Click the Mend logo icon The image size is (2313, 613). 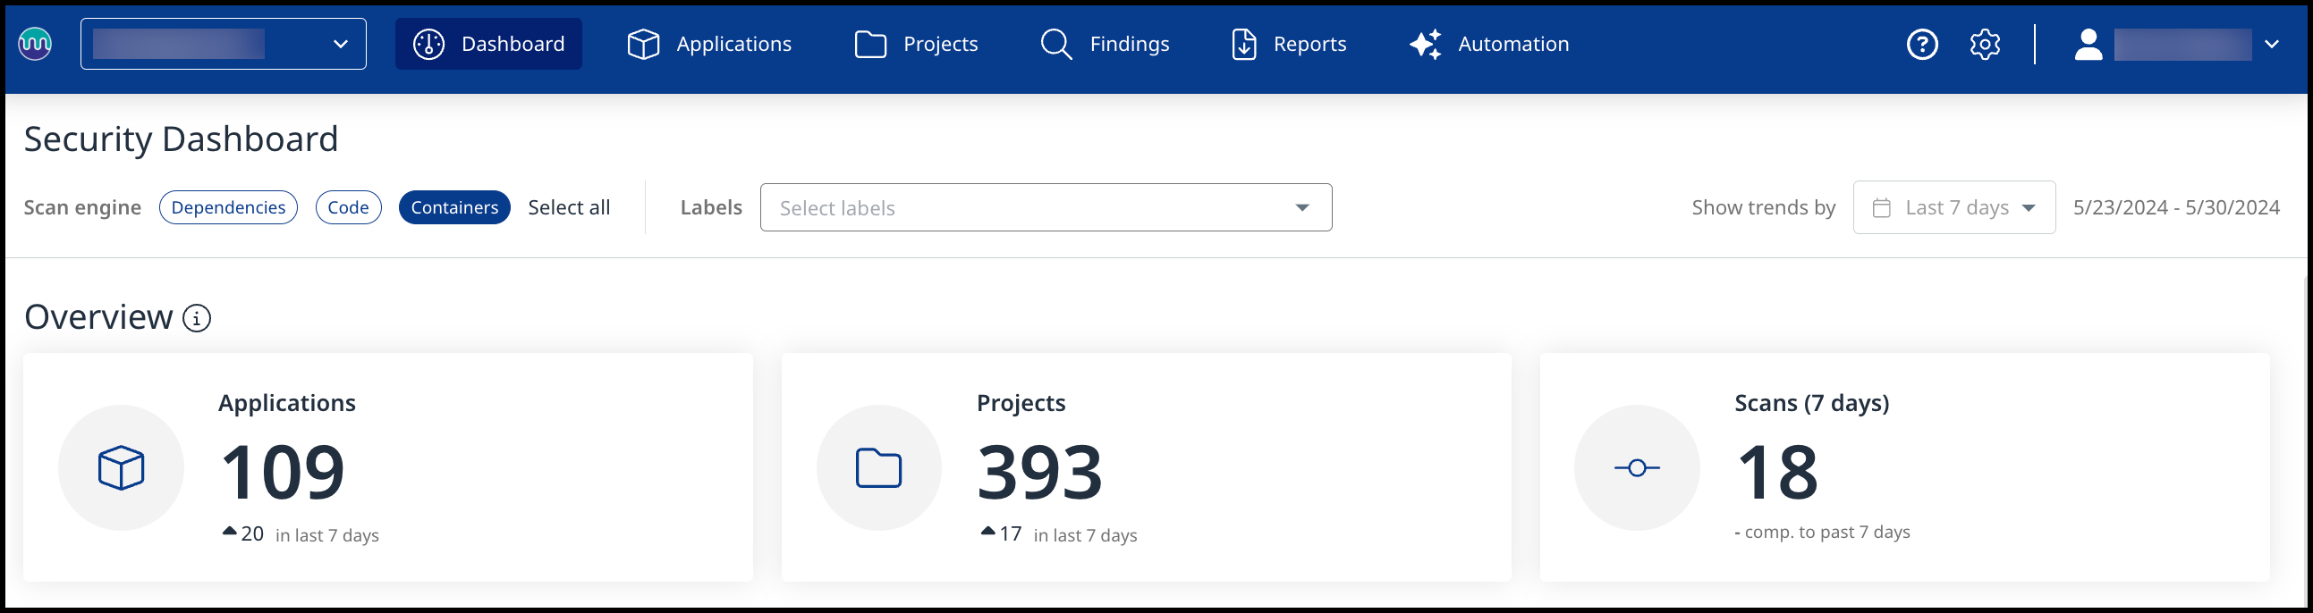click(35, 43)
